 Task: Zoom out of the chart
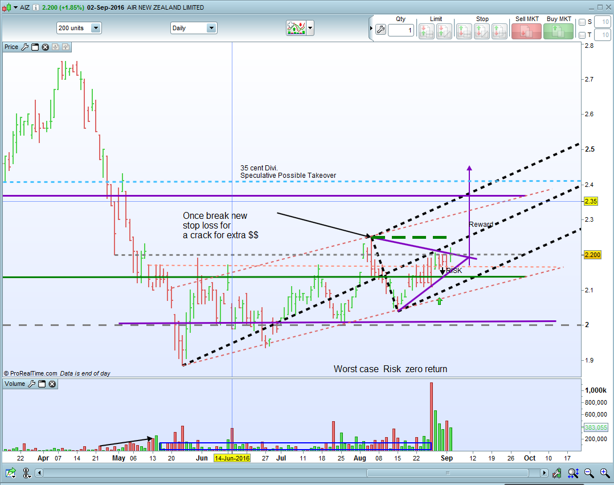(589, 473)
